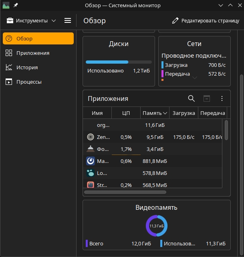244x257 pixels.
Task: Open the hamburger menu
Action: click(68, 21)
